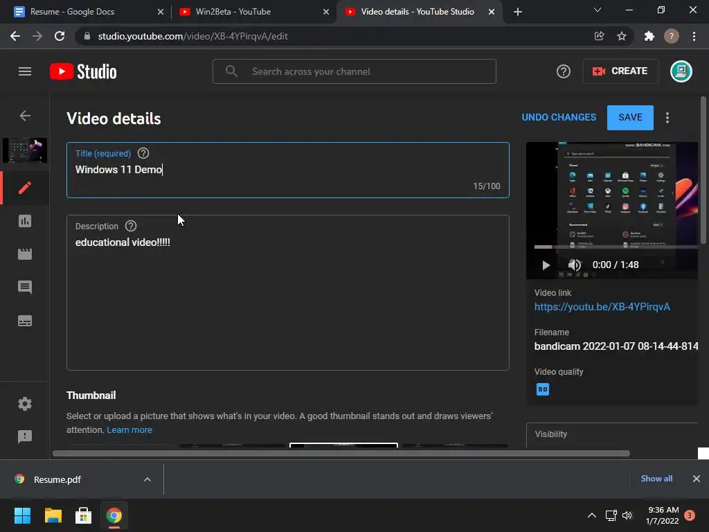Open File Explorer from the taskbar
The image size is (709, 532).
coord(53,515)
